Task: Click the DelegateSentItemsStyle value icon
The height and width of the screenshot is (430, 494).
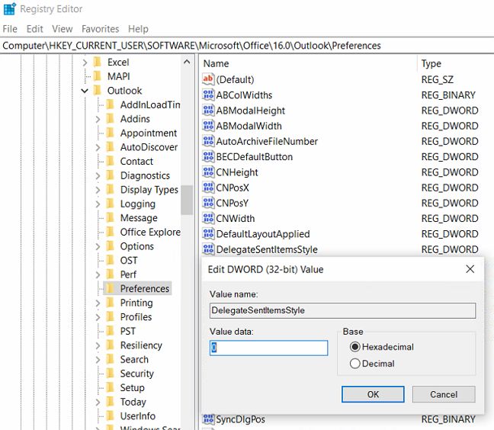Action: pos(208,249)
